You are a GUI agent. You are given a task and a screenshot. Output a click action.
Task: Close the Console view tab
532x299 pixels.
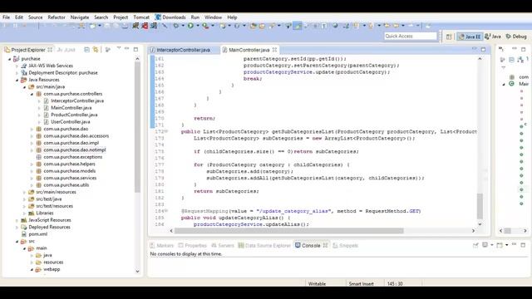click(325, 246)
